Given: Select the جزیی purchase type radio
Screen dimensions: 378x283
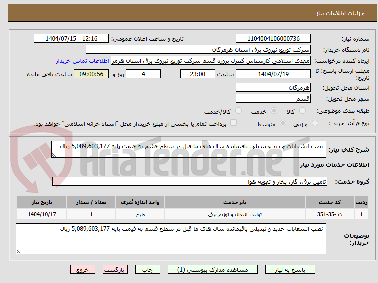Looking at the screenshot, I should [315, 123].
